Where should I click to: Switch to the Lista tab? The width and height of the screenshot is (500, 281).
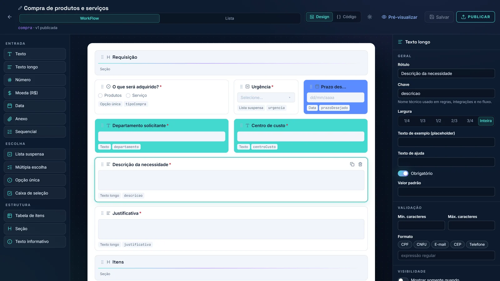pyautogui.click(x=230, y=18)
